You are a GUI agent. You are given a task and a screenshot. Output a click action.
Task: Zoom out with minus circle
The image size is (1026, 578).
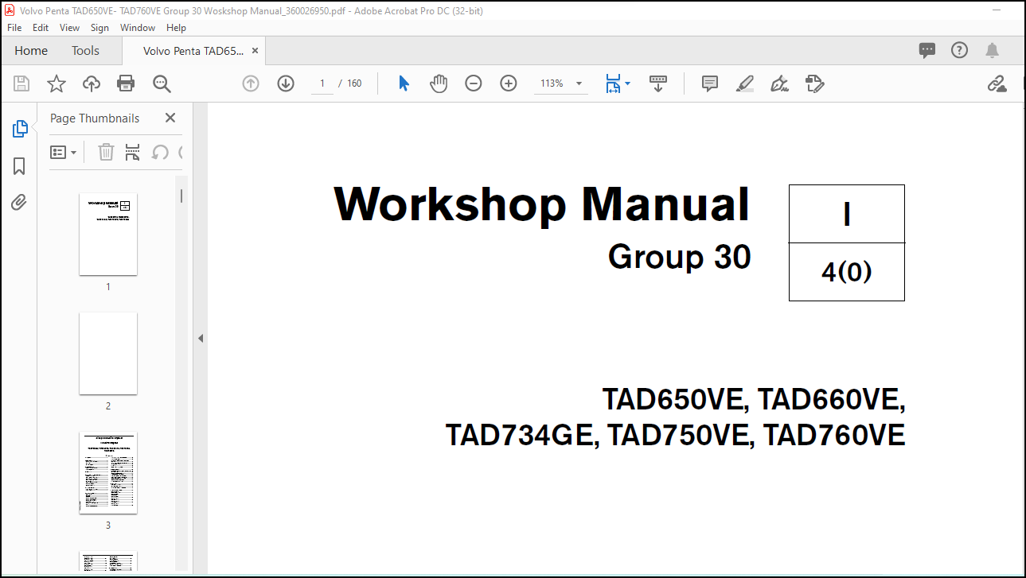474,83
